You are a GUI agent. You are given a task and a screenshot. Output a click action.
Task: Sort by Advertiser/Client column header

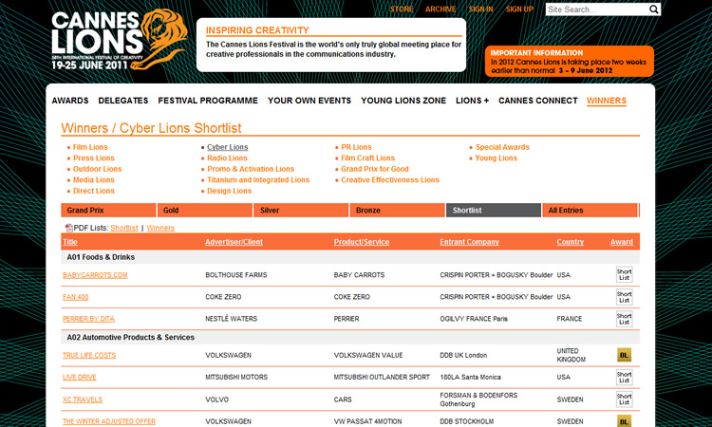pos(234,242)
